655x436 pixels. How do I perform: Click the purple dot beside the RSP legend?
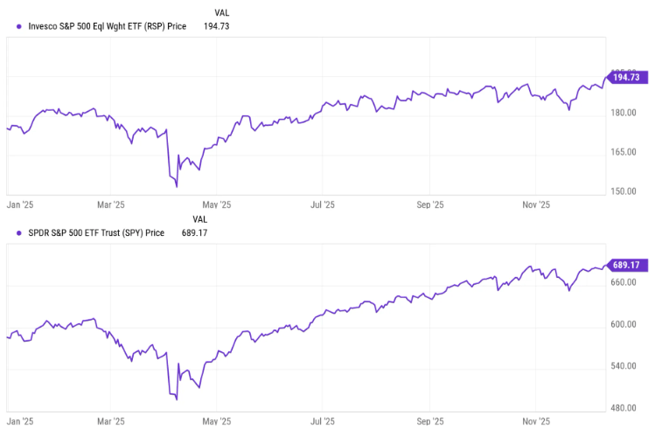tap(18, 26)
